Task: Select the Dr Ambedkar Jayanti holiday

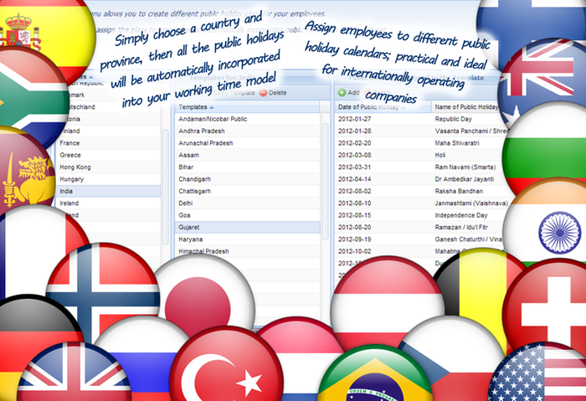Action: click(464, 179)
